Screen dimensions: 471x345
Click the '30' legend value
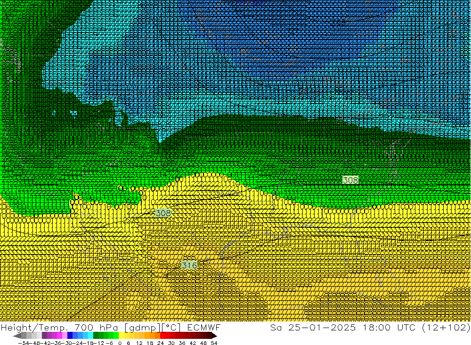(x=171, y=343)
